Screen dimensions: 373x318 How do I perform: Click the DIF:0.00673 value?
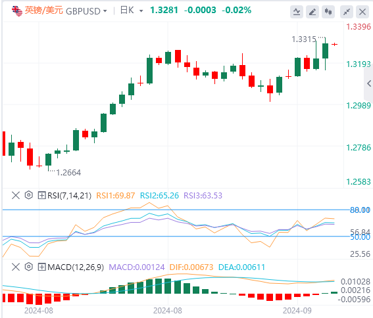tap(191, 267)
